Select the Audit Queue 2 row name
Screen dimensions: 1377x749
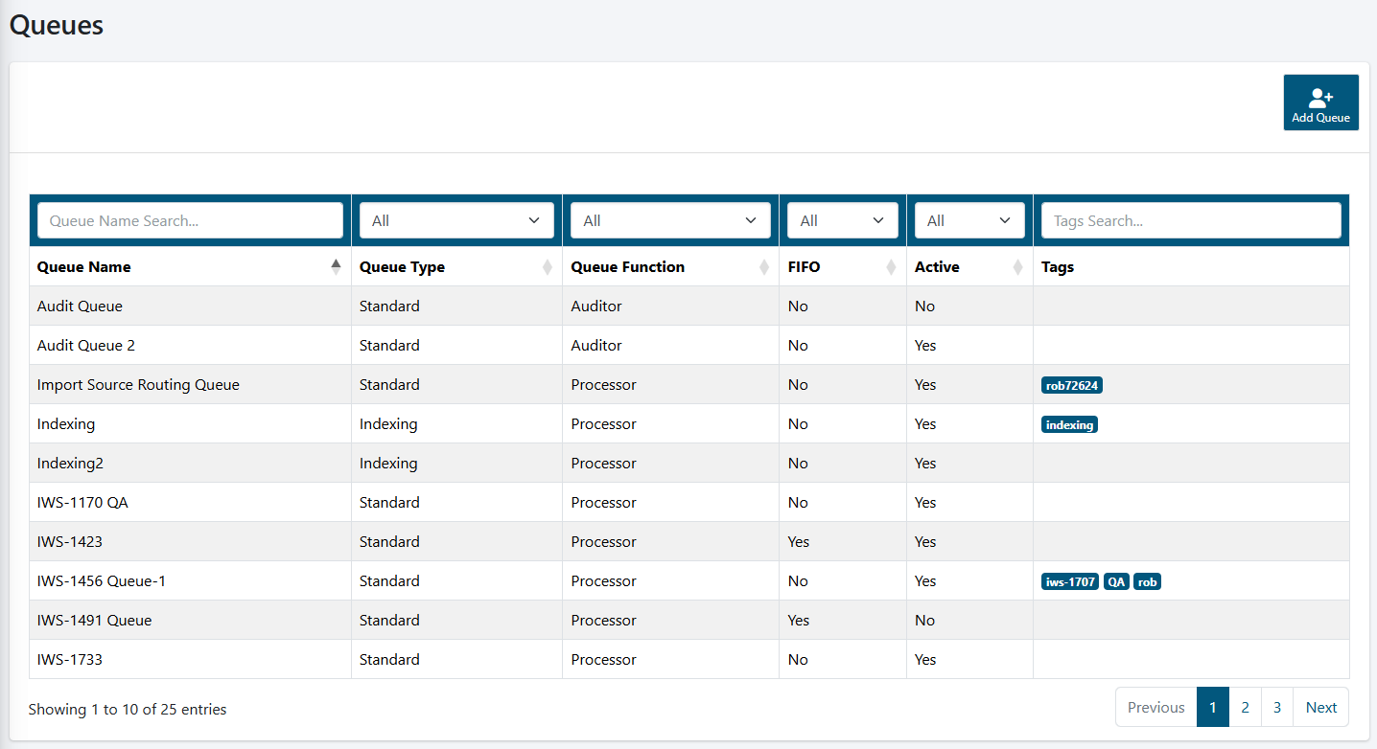pos(86,345)
